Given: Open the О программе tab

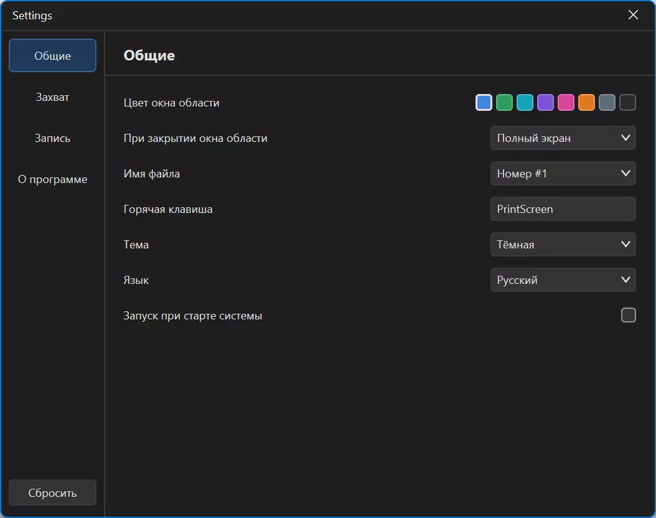Looking at the screenshot, I should tap(52, 179).
